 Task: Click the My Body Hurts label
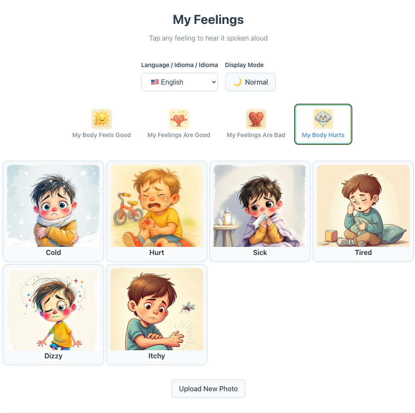coord(323,135)
